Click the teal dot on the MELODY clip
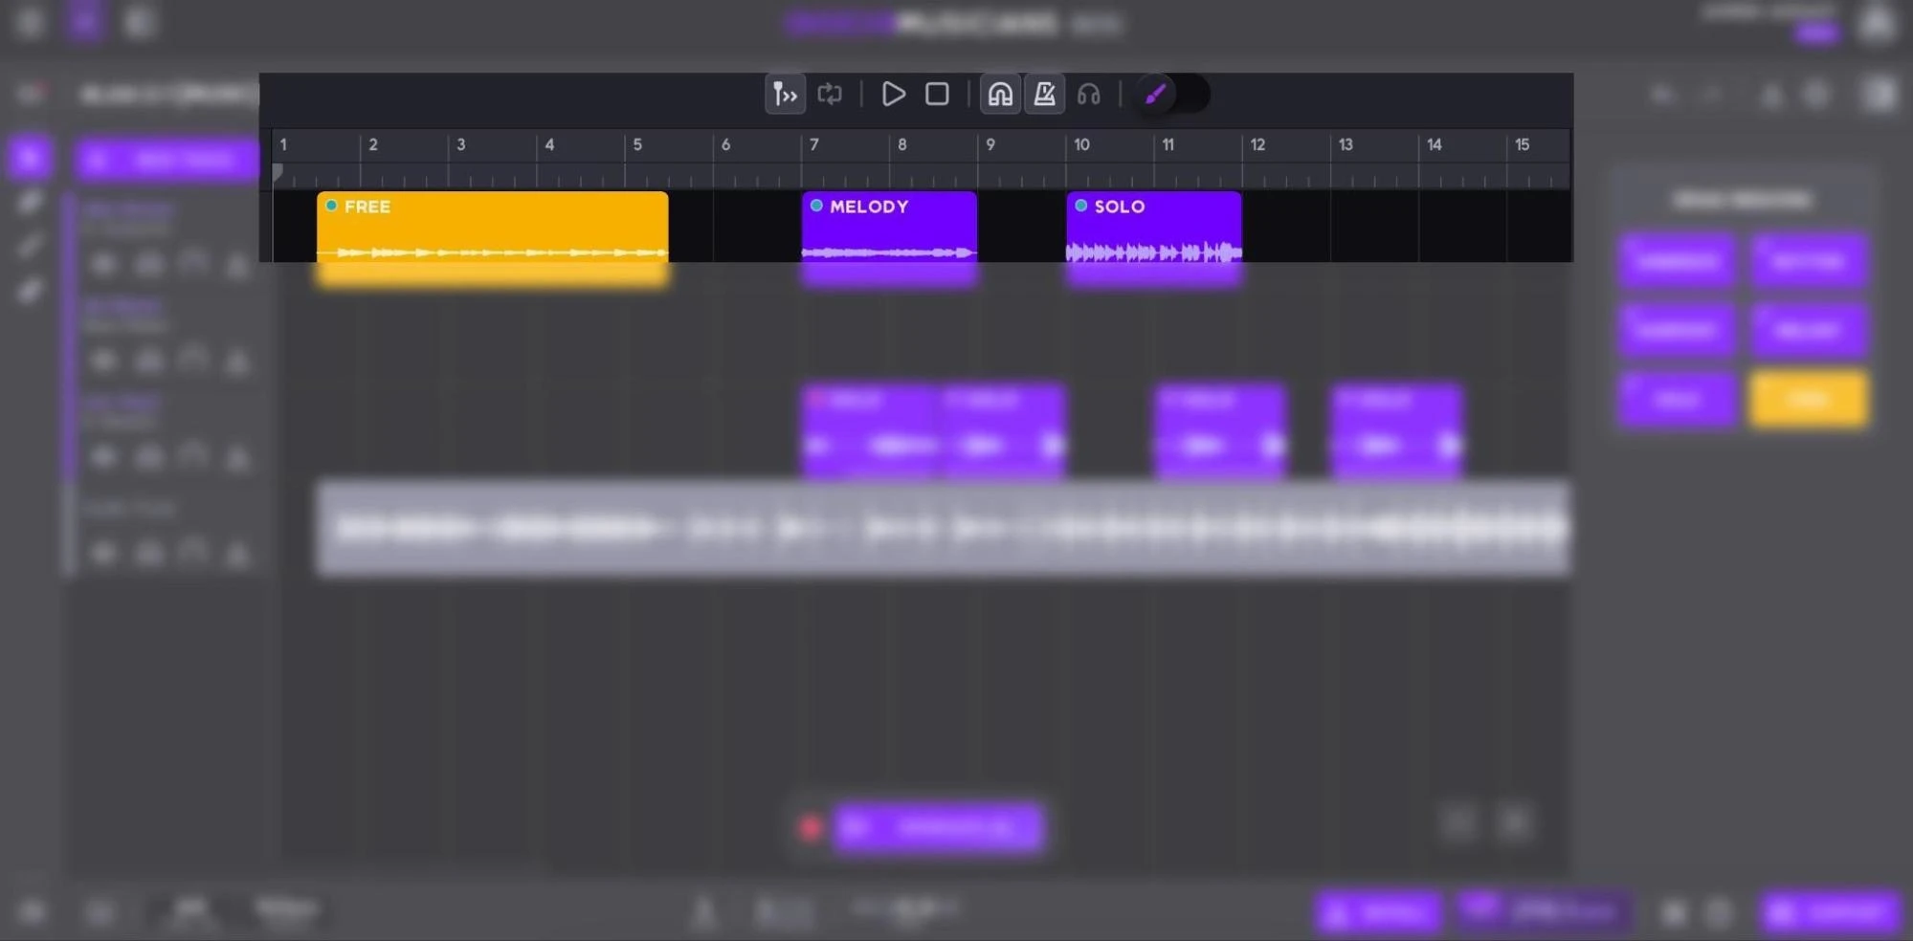The image size is (1913, 941). [816, 206]
